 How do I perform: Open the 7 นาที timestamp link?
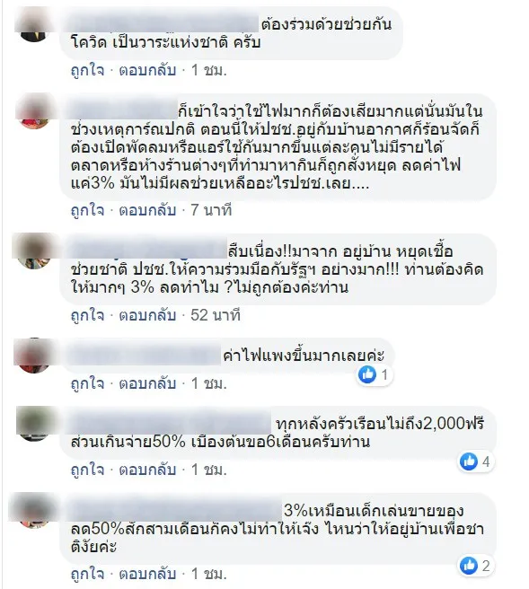pyautogui.click(x=211, y=210)
